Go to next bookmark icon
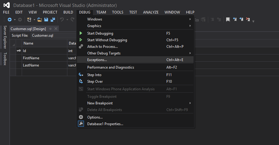This screenshot has height=145, width=279. [x=241, y=19]
